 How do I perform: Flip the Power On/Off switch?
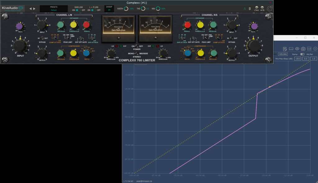click(x=137, y=46)
